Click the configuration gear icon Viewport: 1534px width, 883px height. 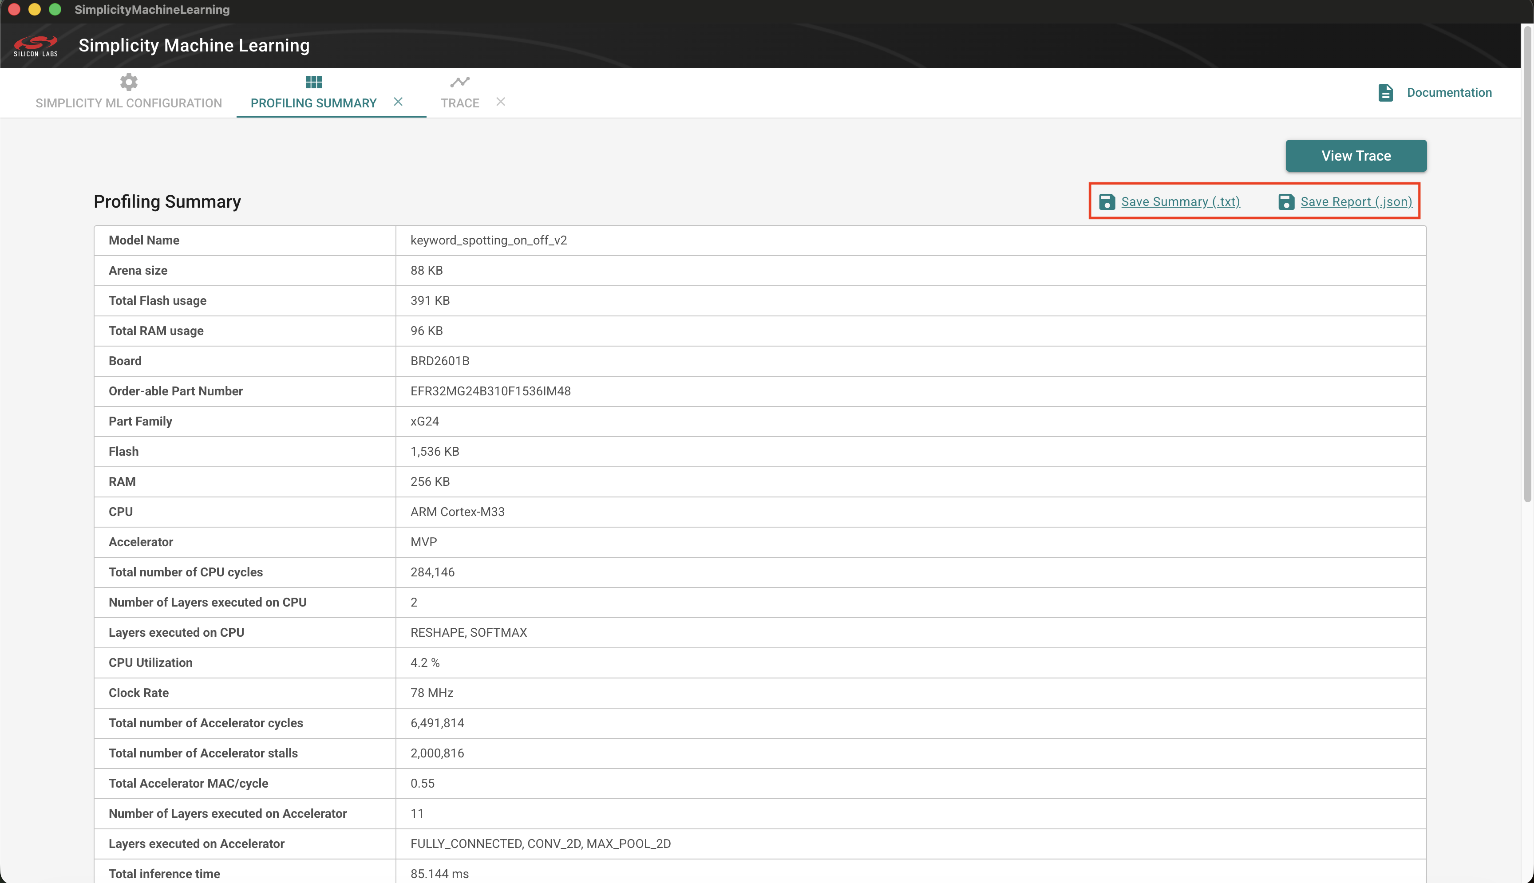click(129, 82)
